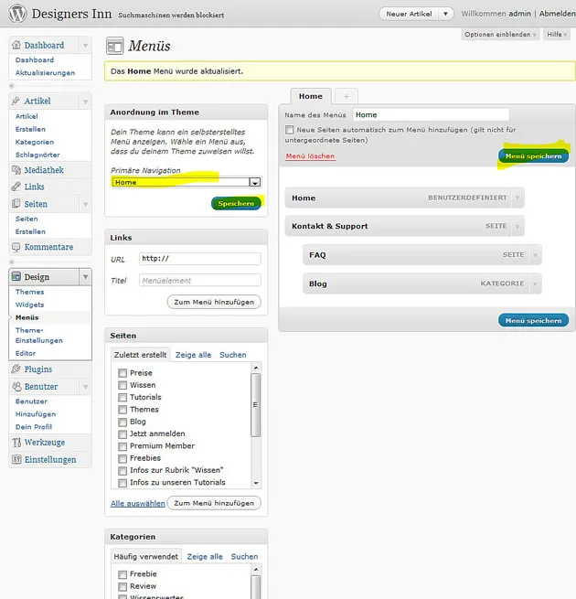576x599 pixels.
Task: Check the Premium Member page checkbox
Action: [x=123, y=446]
